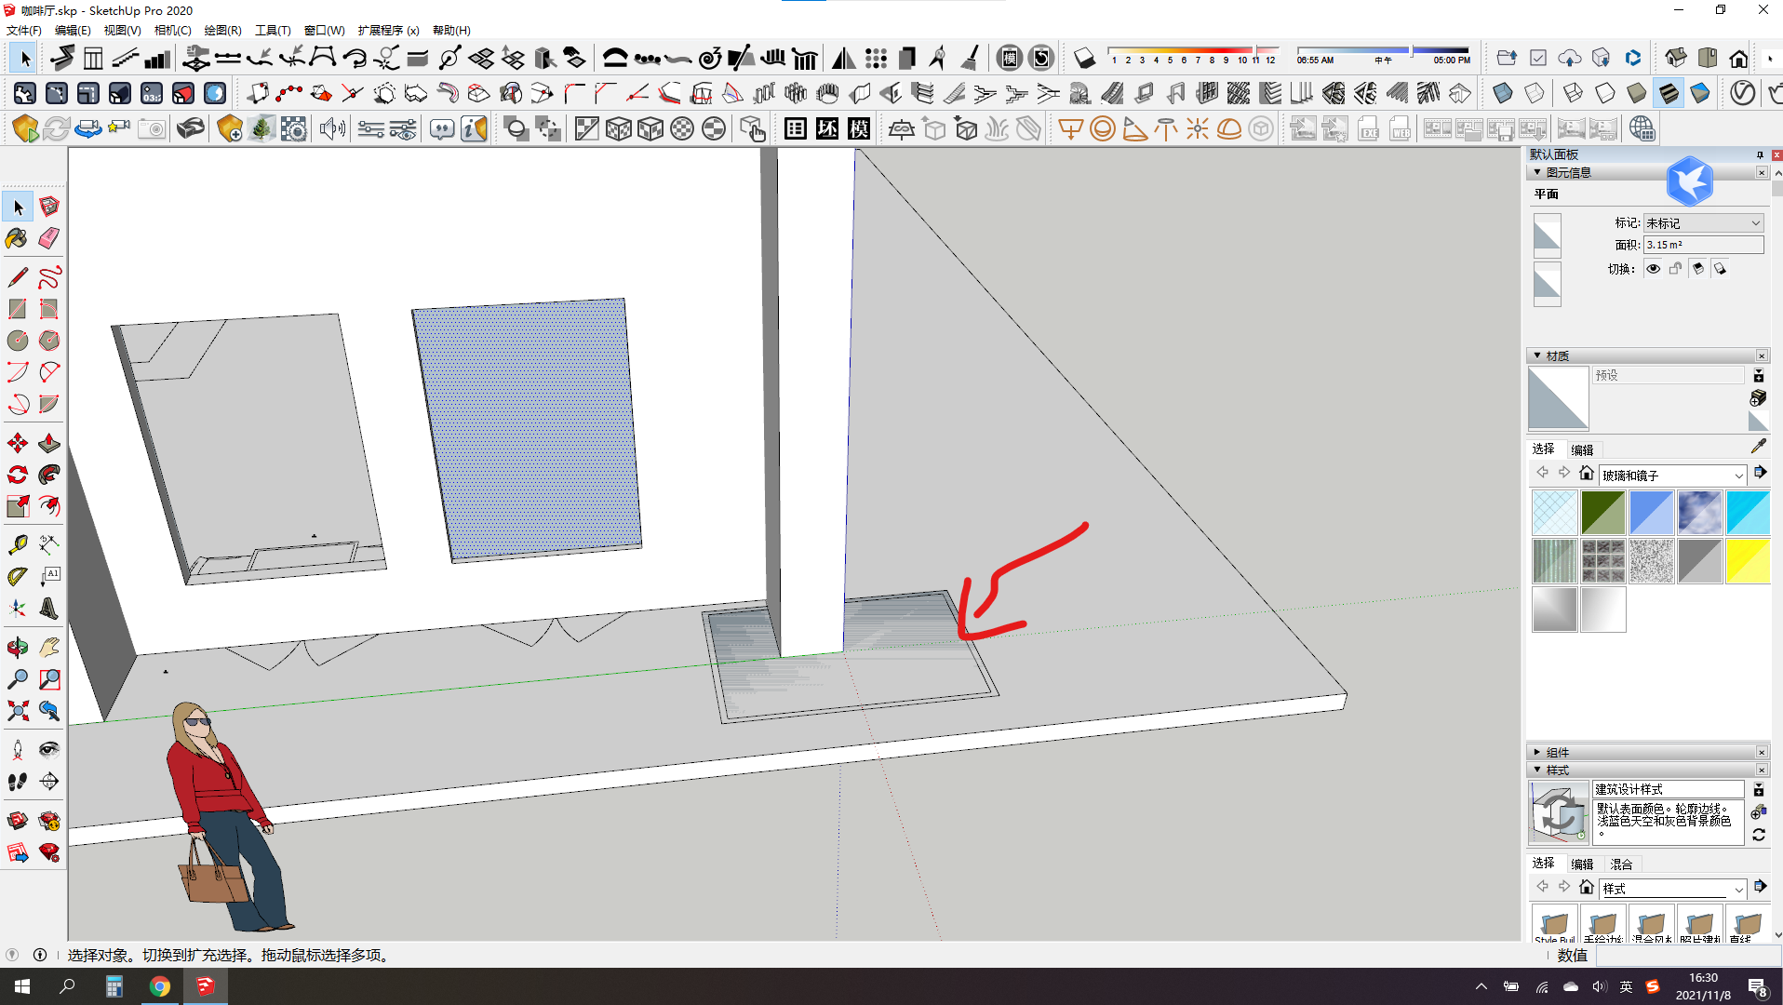Open Chrome from the taskbar
The height and width of the screenshot is (1005, 1783).
pos(160,986)
